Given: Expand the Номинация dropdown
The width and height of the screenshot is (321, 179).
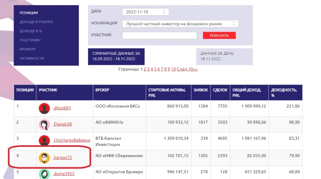Looking at the screenshot, I should pyautogui.click(x=180, y=24).
